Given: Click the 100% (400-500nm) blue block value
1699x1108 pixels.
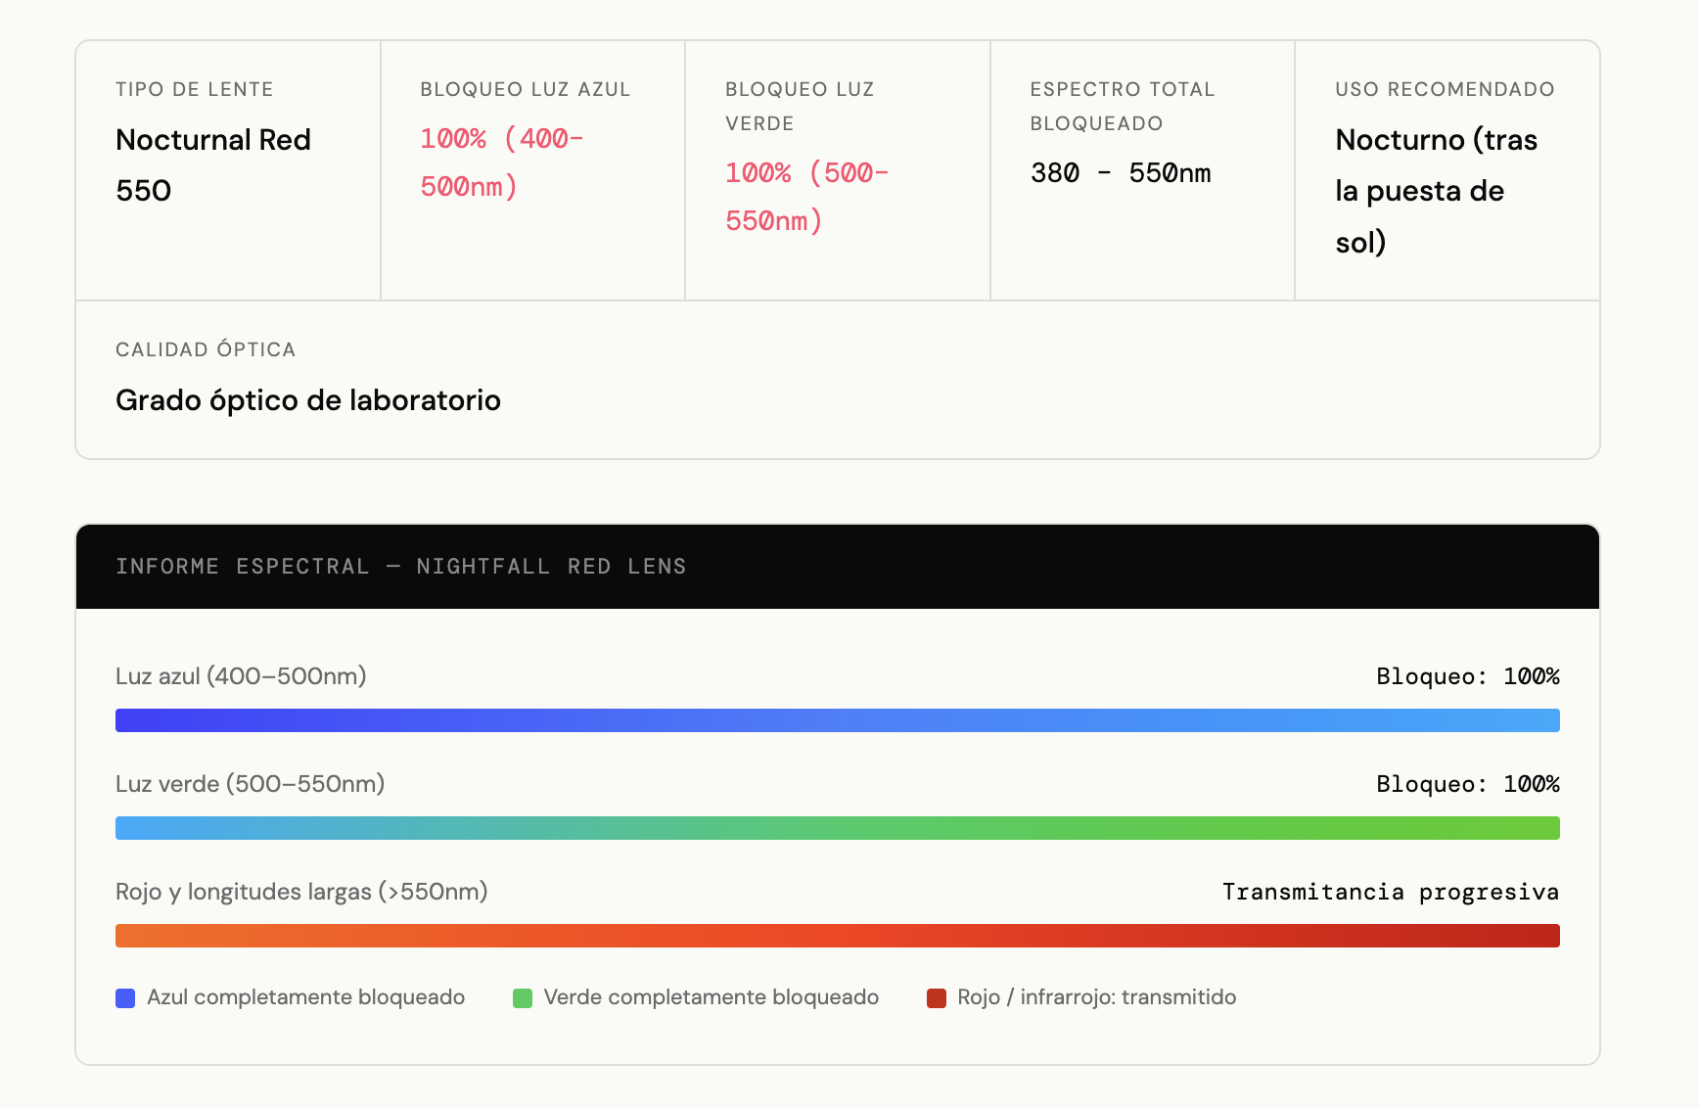Looking at the screenshot, I should 502,162.
